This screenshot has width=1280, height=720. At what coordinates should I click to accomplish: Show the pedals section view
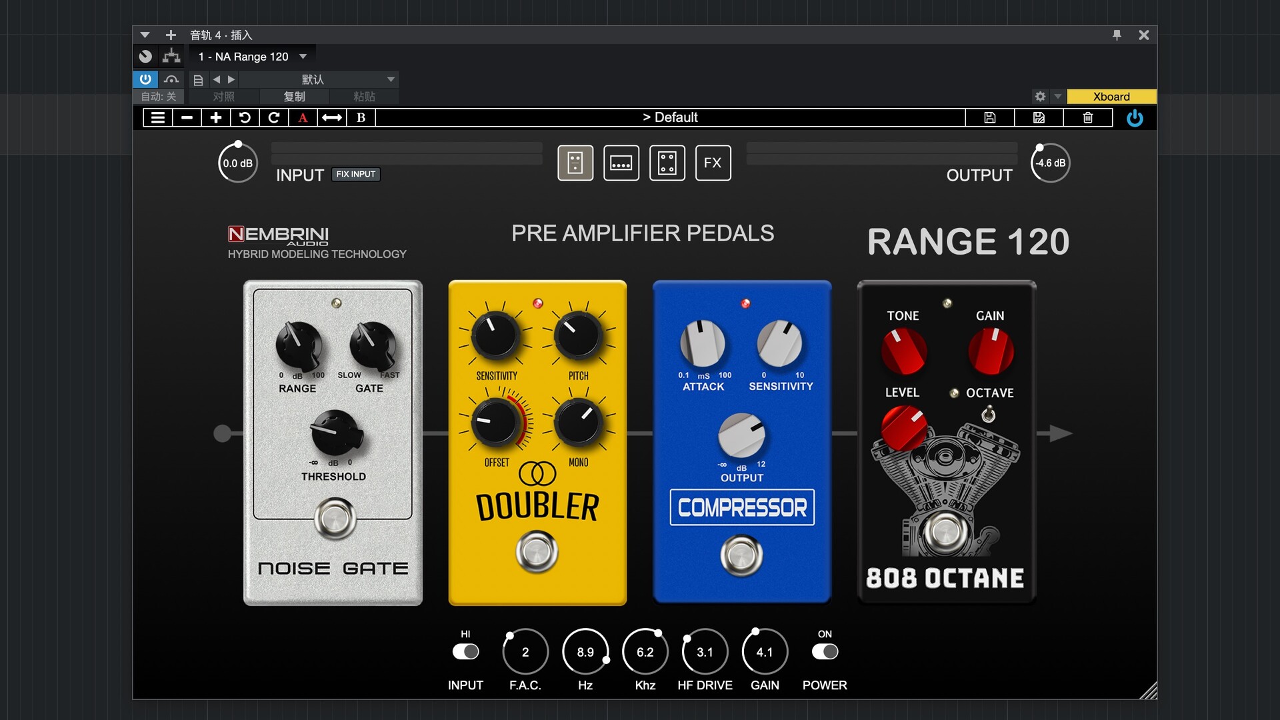click(575, 163)
